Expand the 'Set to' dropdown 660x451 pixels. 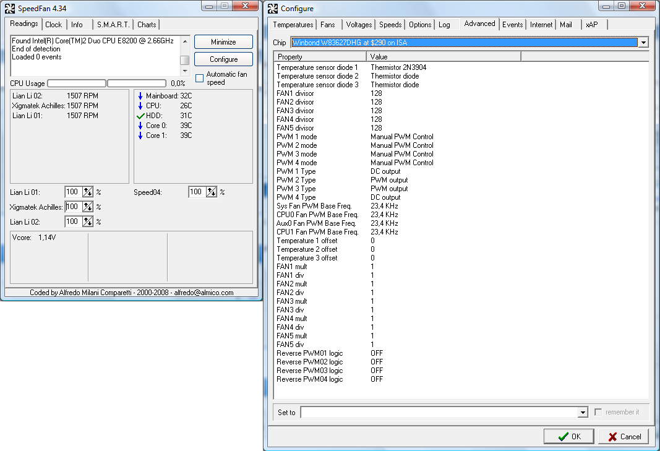[x=583, y=412]
